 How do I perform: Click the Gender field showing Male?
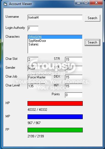36,68
